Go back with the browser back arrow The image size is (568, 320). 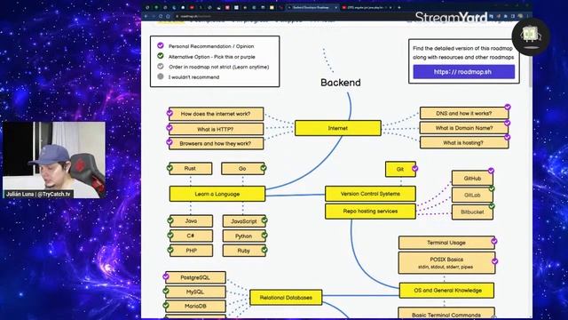click(146, 16)
